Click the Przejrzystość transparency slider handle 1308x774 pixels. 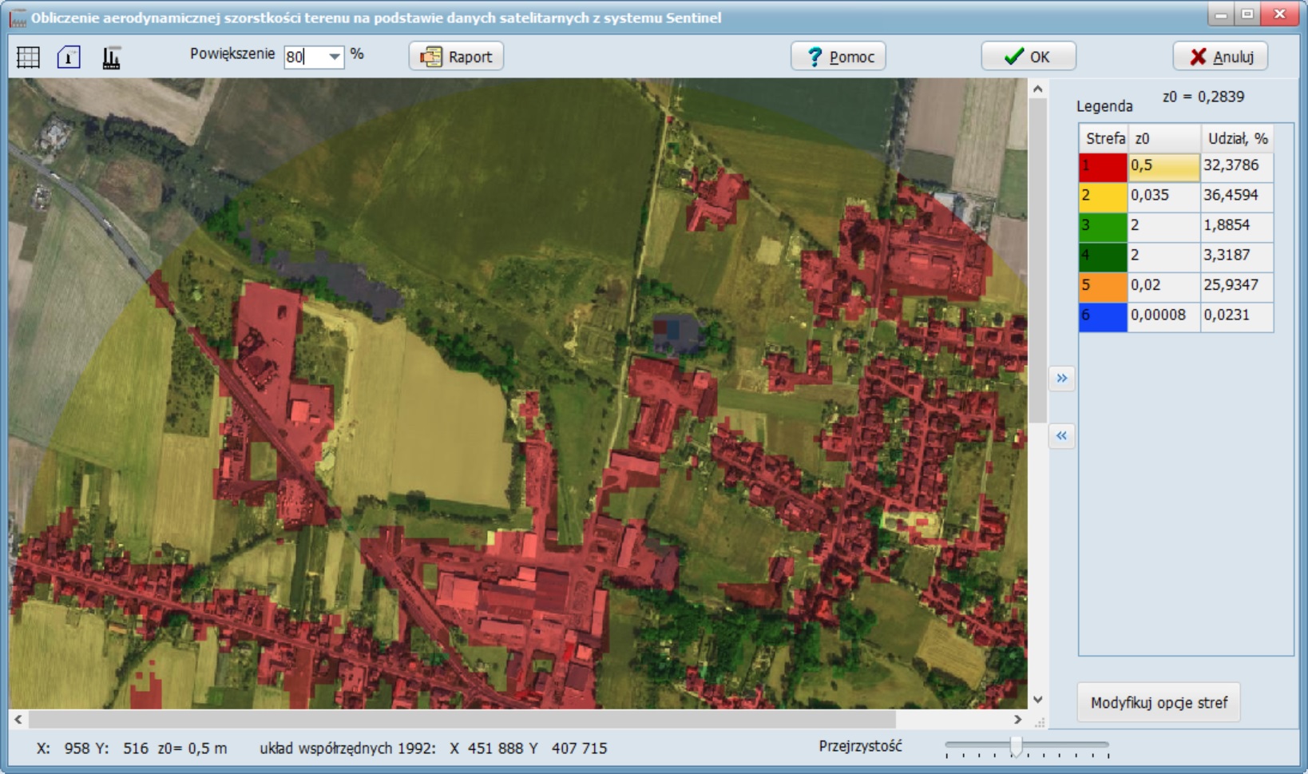[x=1016, y=746]
